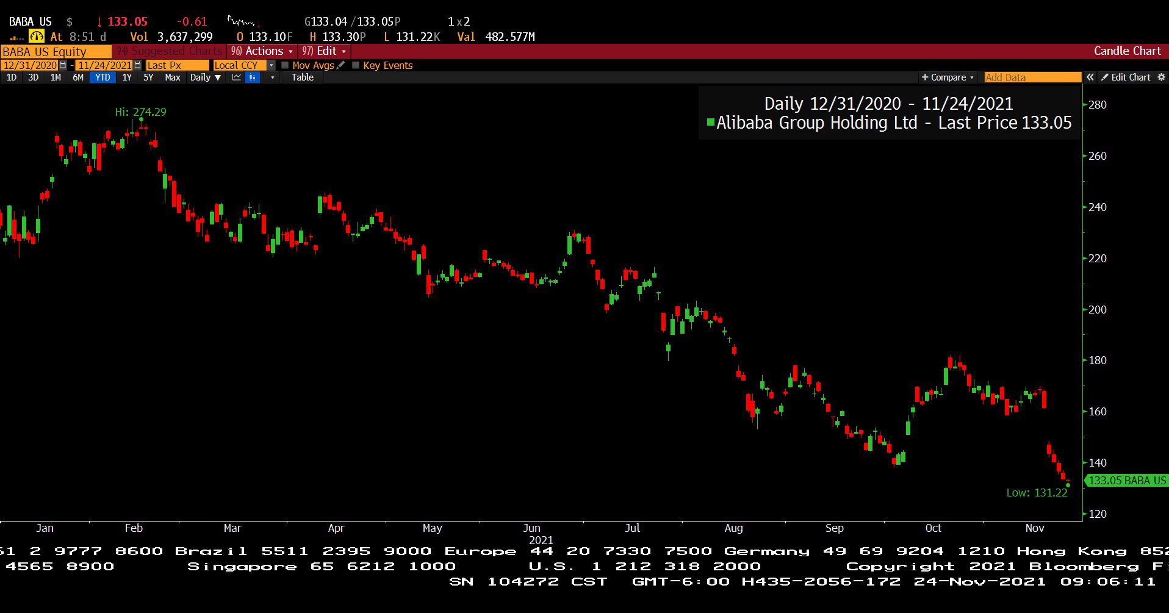The height and width of the screenshot is (613, 1169).
Task: Click the Hi: 274.29 chart marker
Action: 140,112
